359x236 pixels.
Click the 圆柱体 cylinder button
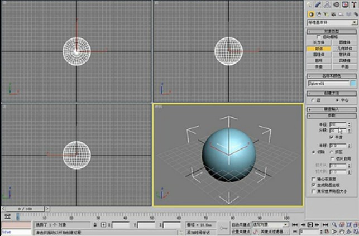point(319,55)
